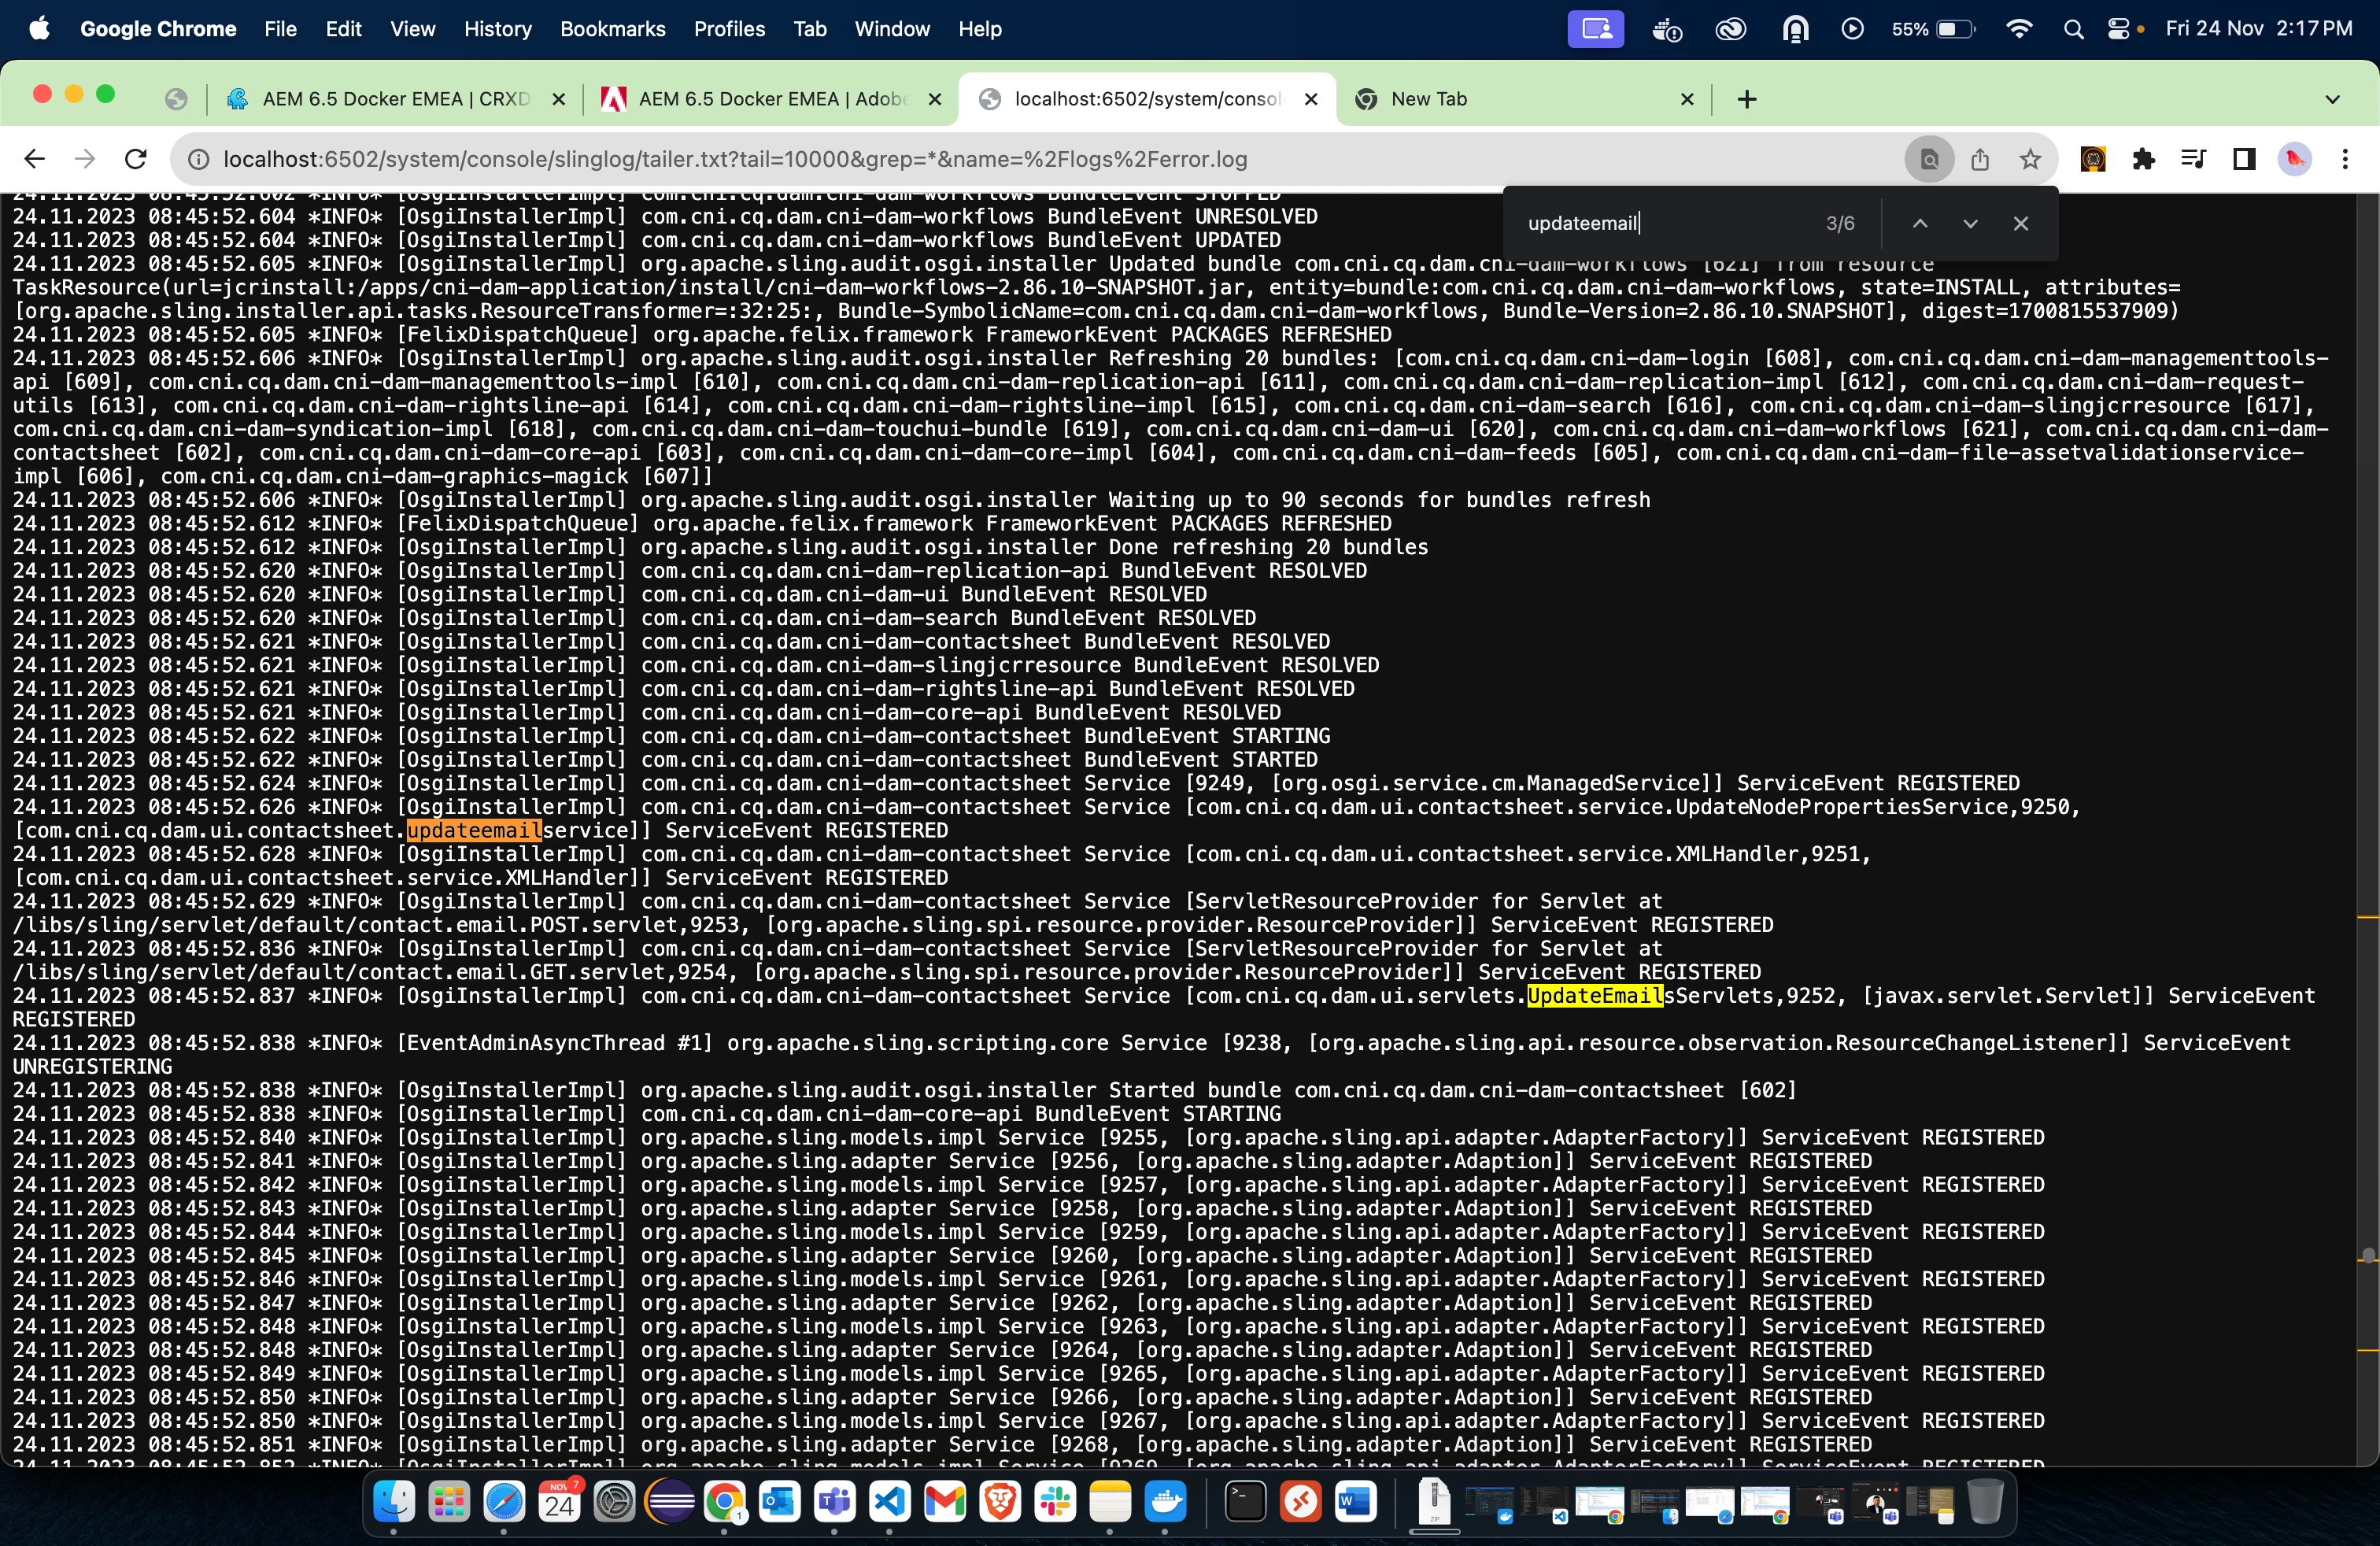The image size is (2380, 1546).
Task: Open a new tab with plus button
Action: [1747, 99]
